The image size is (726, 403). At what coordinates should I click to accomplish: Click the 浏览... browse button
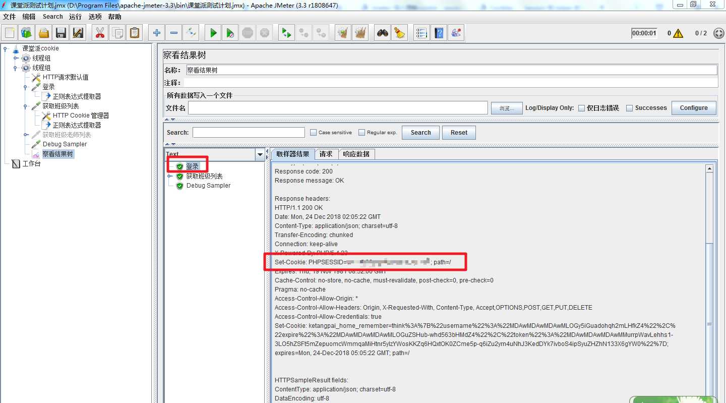pyautogui.click(x=507, y=108)
